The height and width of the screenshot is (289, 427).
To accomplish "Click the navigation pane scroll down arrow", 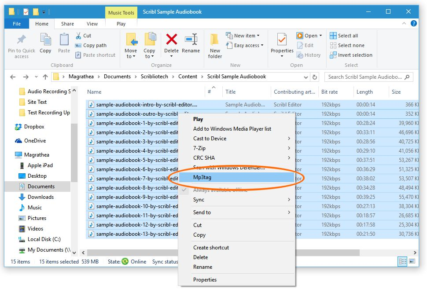I will [74, 253].
